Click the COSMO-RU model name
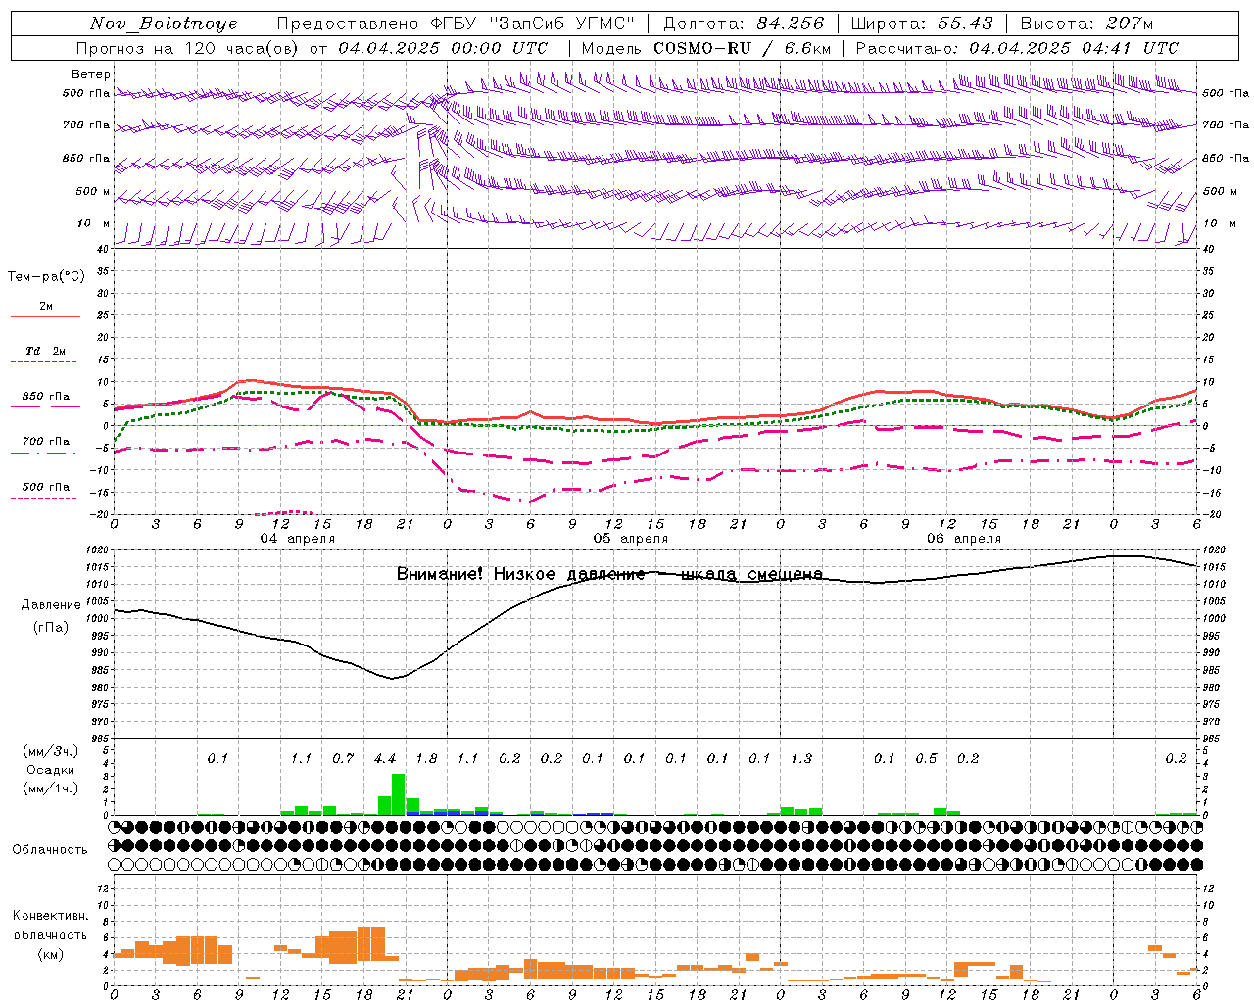The height and width of the screenshot is (1003, 1254). point(702,48)
